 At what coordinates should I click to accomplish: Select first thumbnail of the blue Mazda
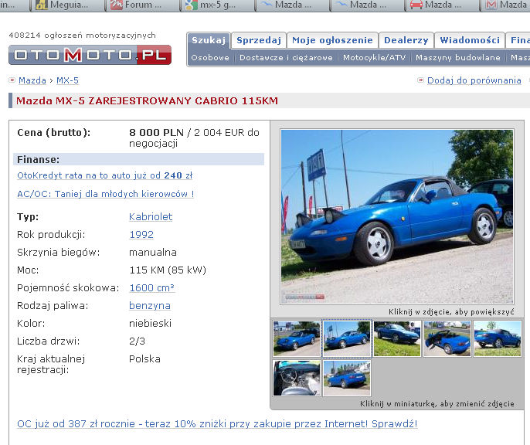[x=297, y=338]
